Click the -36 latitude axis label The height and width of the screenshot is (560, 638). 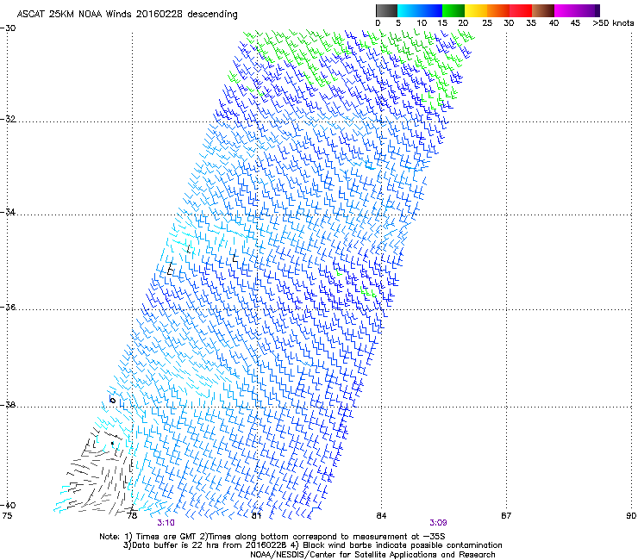click(8, 307)
